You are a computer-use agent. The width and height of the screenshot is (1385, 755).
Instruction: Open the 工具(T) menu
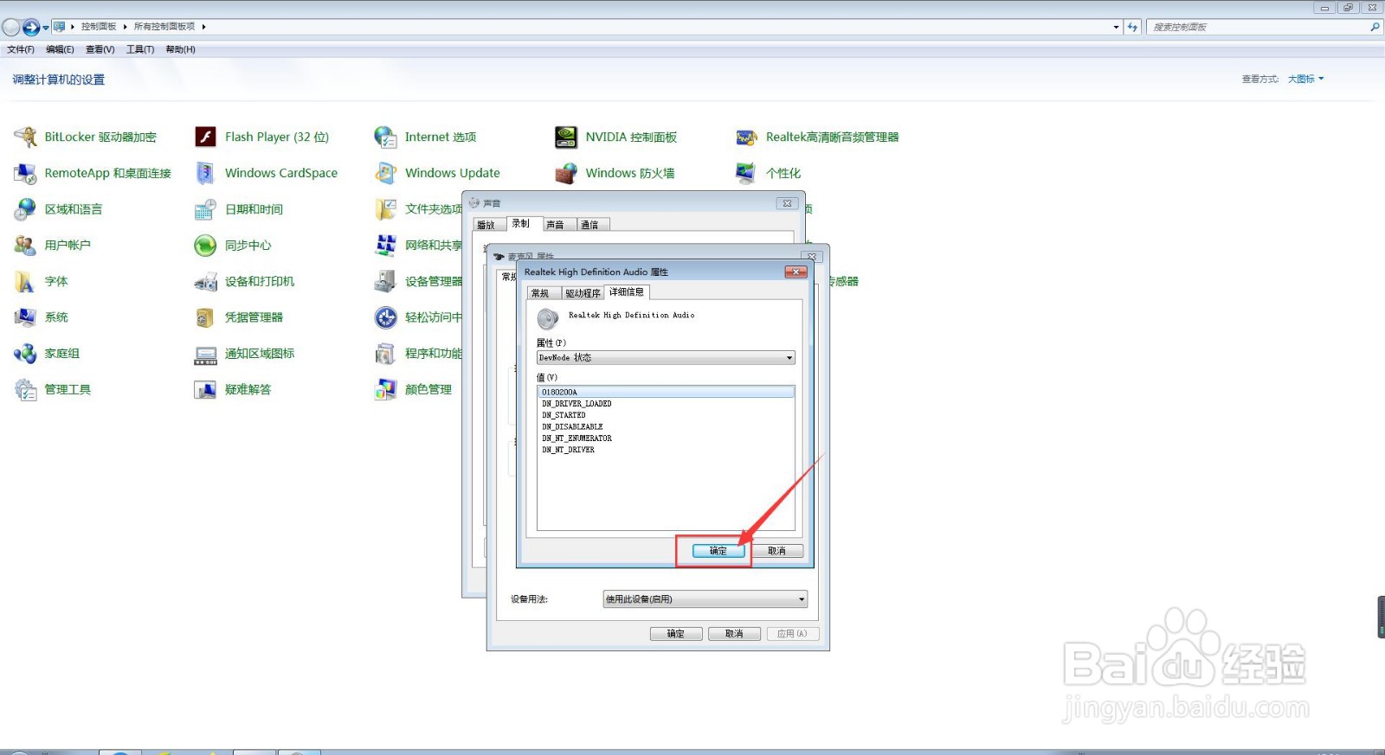(x=140, y=49)
